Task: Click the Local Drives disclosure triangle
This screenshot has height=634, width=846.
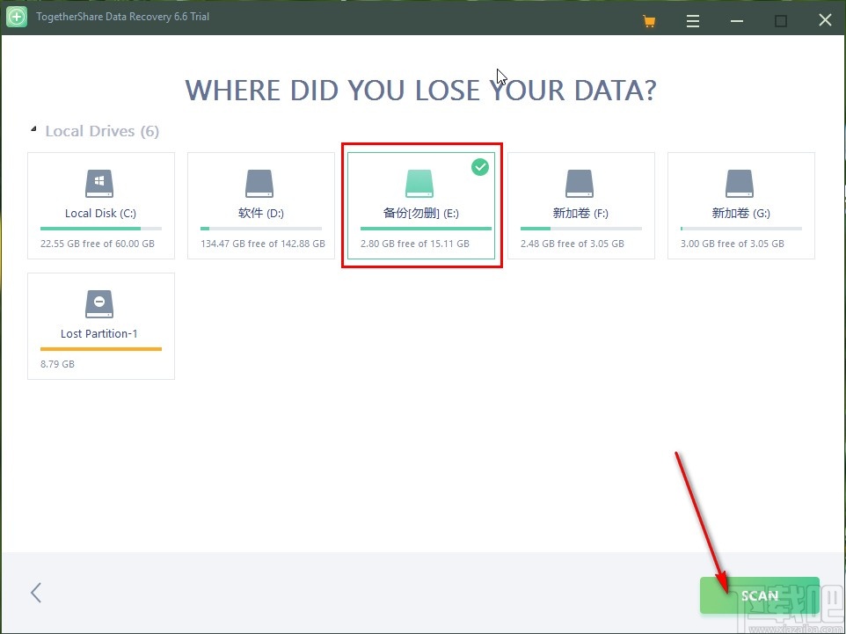Action: (32, 128)
